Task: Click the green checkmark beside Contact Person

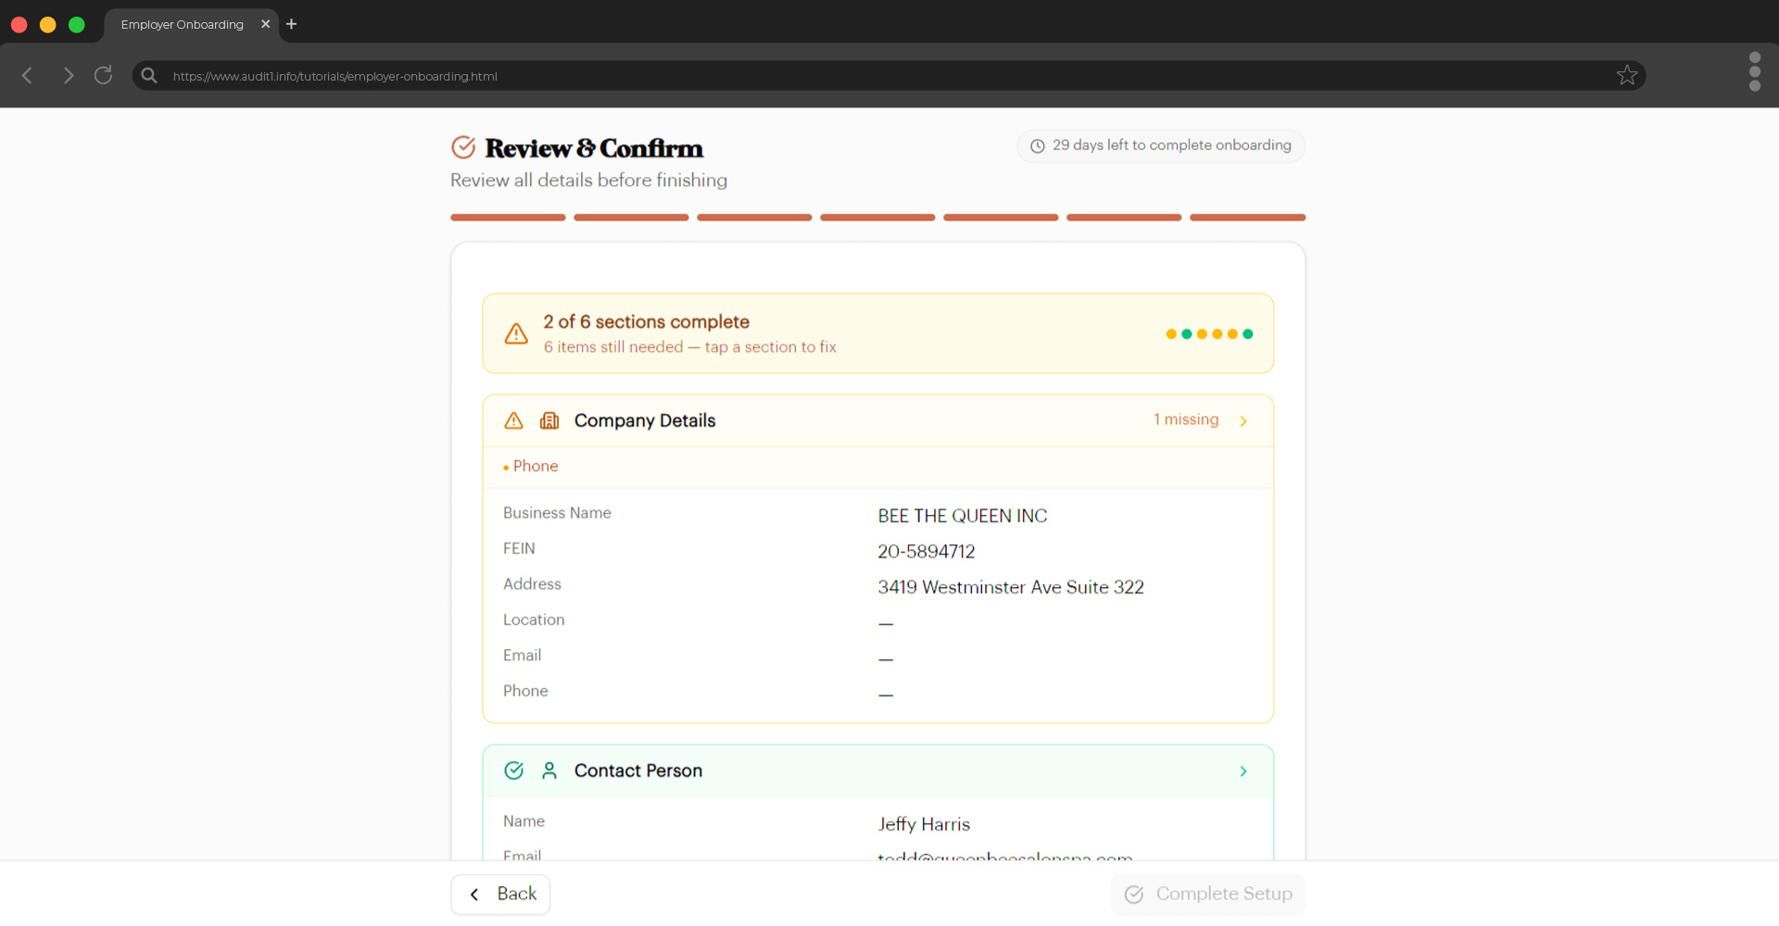Action: (514, 770)
